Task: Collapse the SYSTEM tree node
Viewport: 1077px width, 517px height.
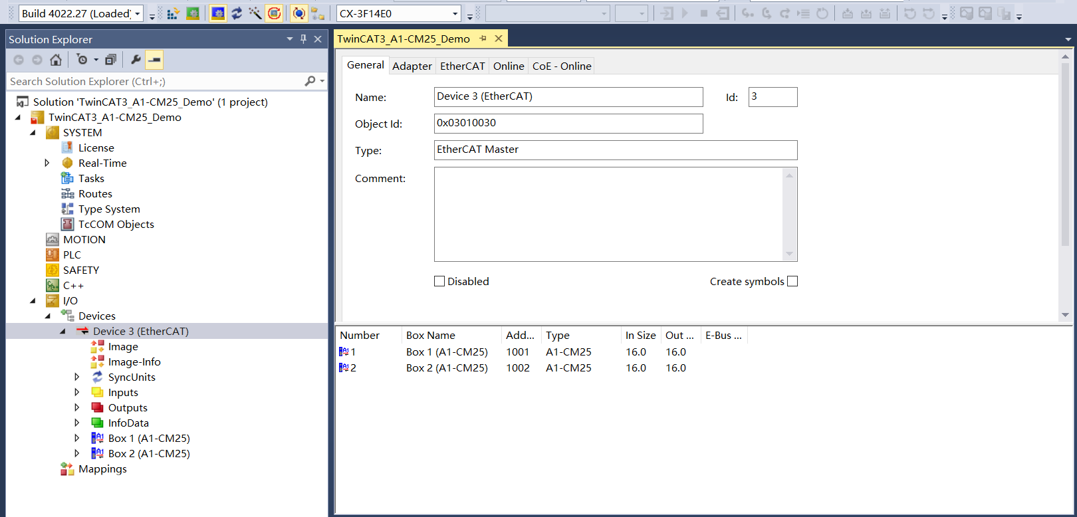Action: pos(33,133)
